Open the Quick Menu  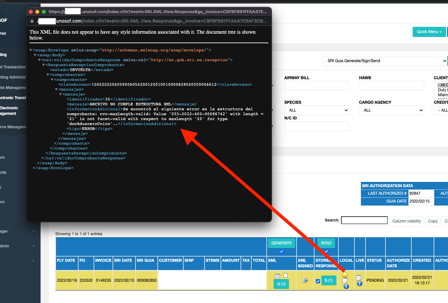pyautogui.click(x=429, y=32)
